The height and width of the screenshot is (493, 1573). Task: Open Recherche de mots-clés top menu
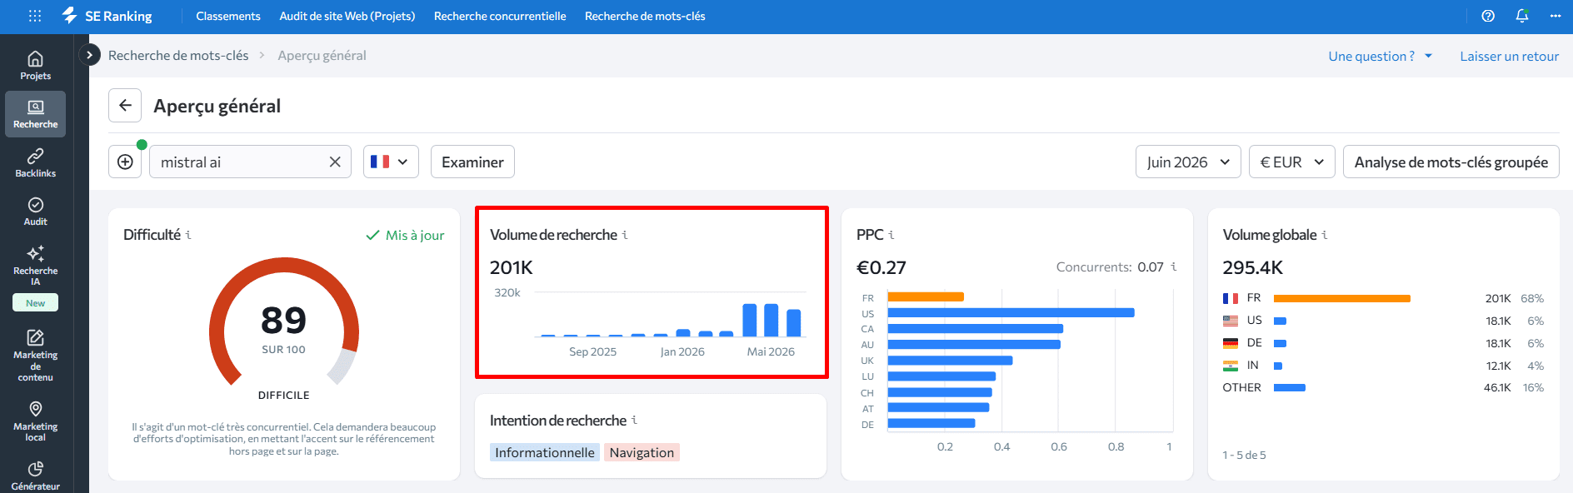pos(645,16)
